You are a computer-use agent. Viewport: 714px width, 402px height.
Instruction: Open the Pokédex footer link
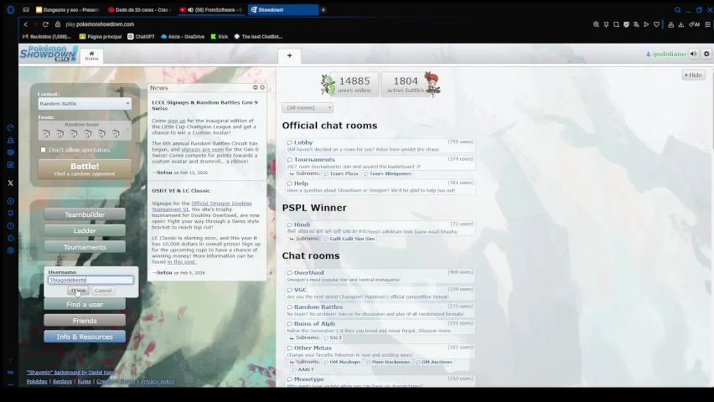click(36, 381)
